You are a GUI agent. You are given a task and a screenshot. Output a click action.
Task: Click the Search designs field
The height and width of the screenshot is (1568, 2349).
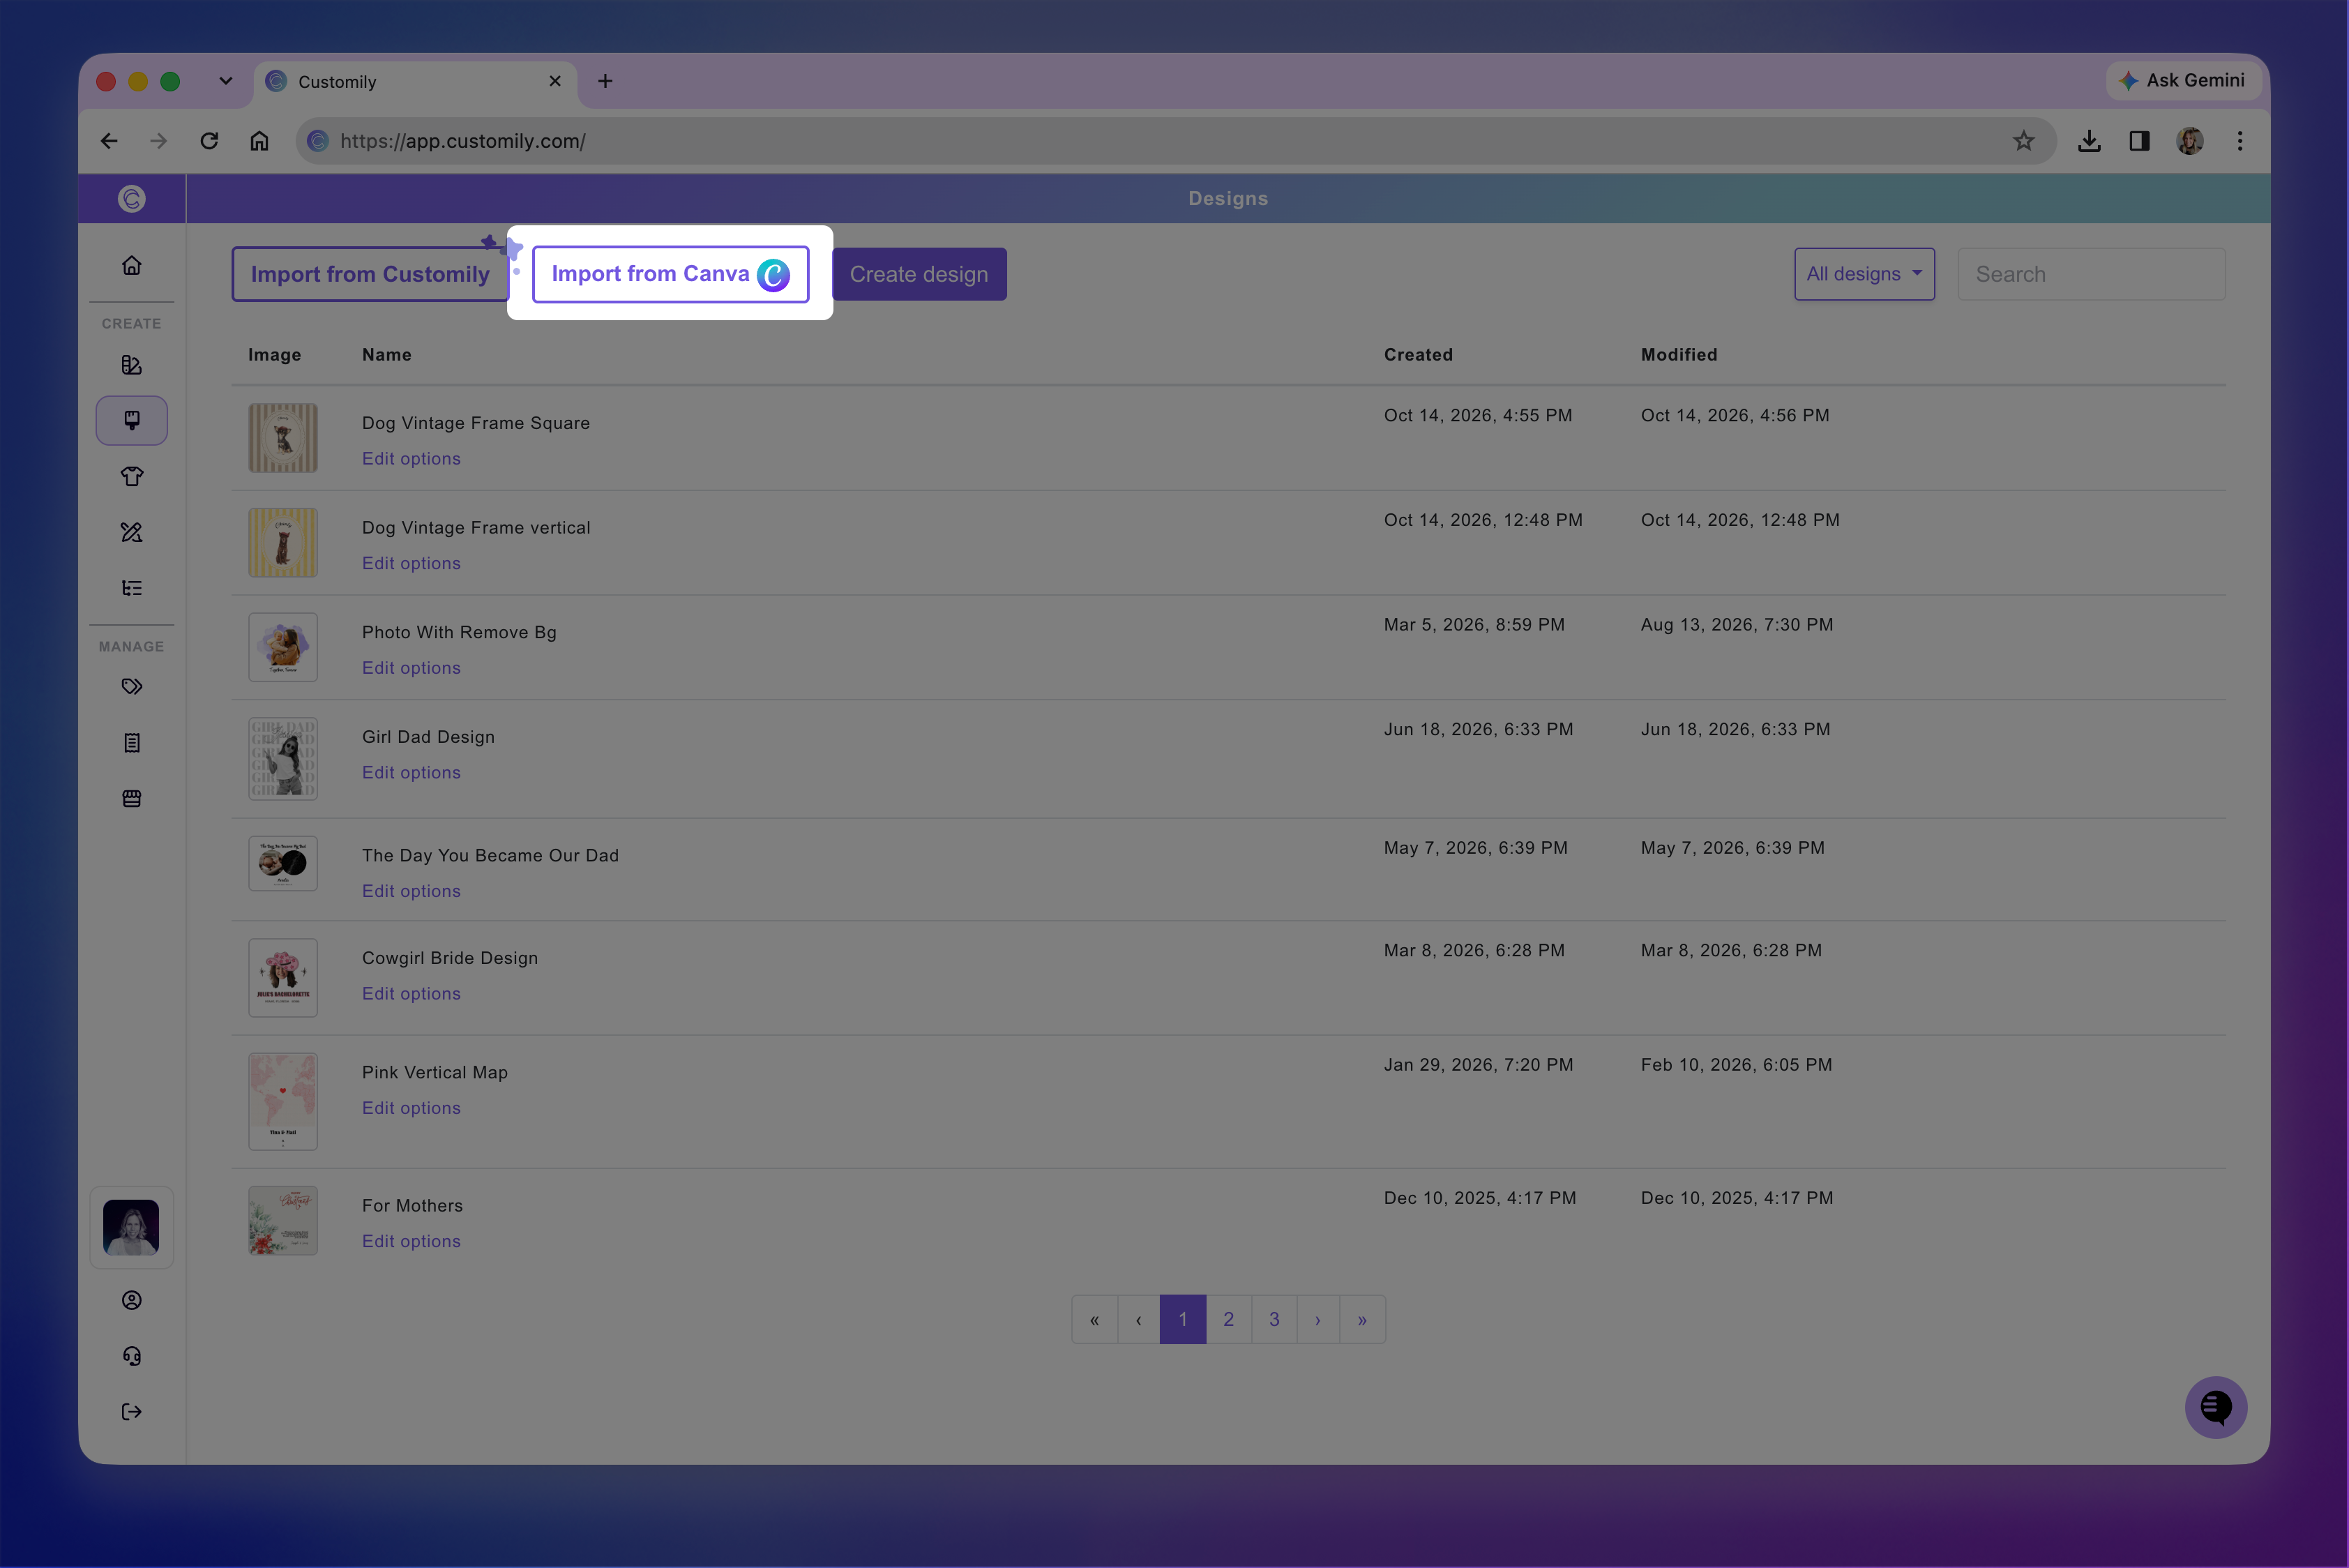pos(2091,274)
